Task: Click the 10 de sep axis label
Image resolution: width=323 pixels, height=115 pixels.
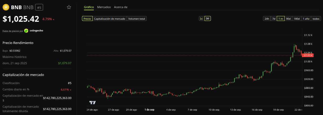Action: pos(214,110)
